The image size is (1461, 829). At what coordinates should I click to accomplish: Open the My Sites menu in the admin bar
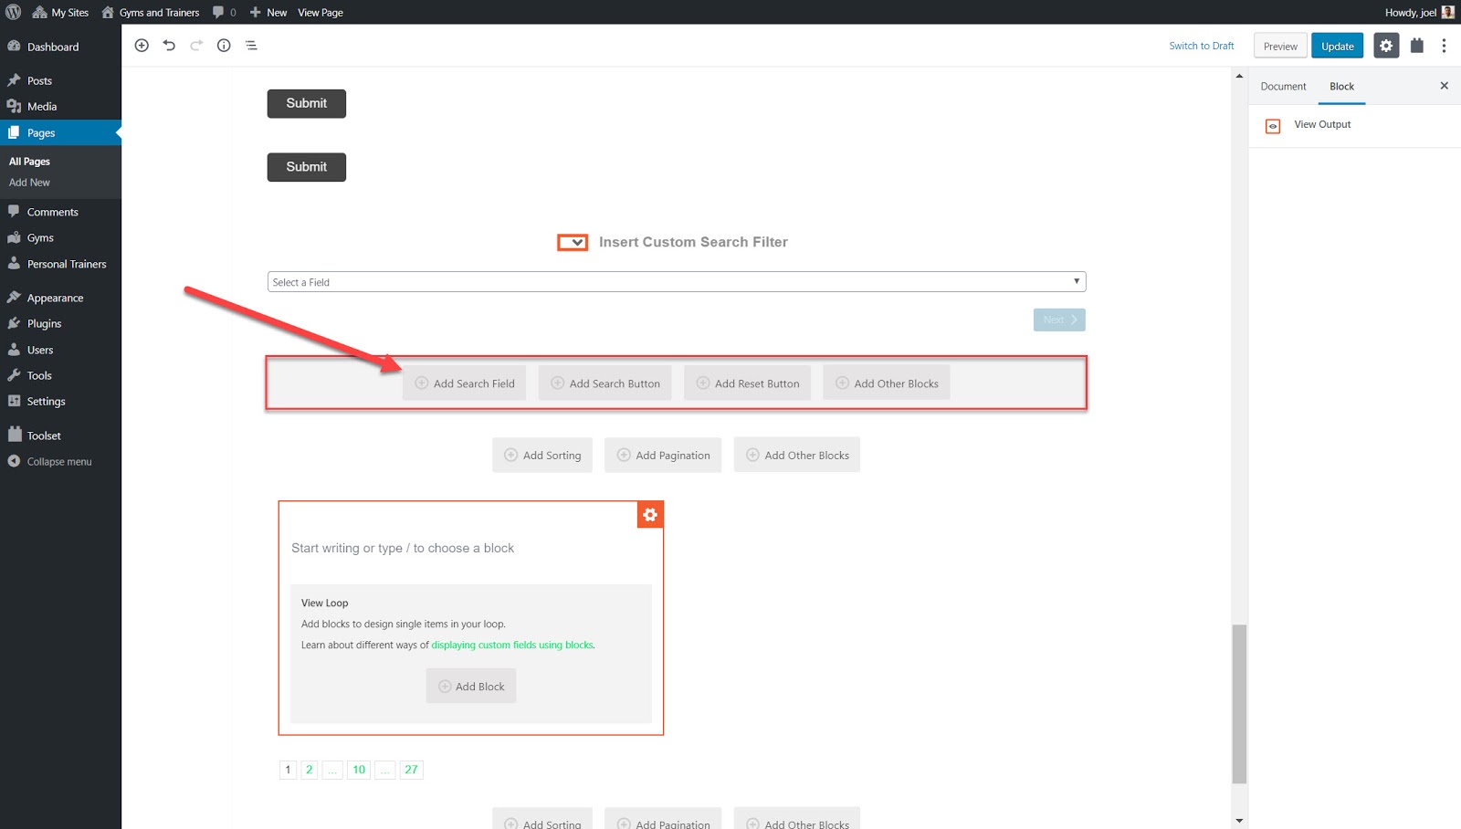coord(60,12)
